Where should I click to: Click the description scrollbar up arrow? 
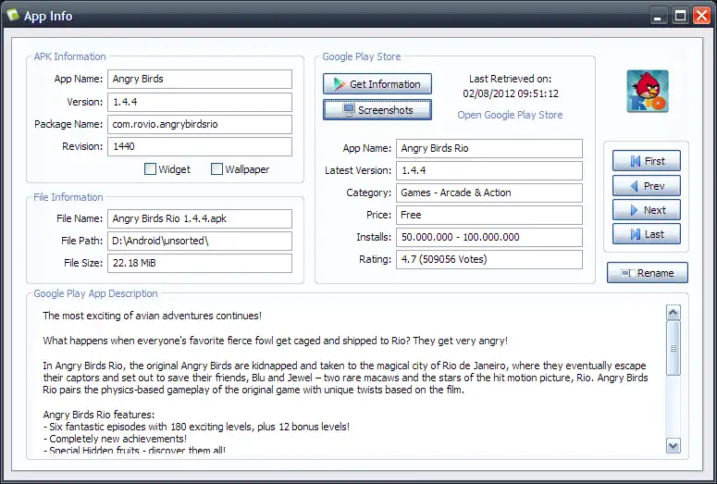pyautogui.click(x=674, y=313)
